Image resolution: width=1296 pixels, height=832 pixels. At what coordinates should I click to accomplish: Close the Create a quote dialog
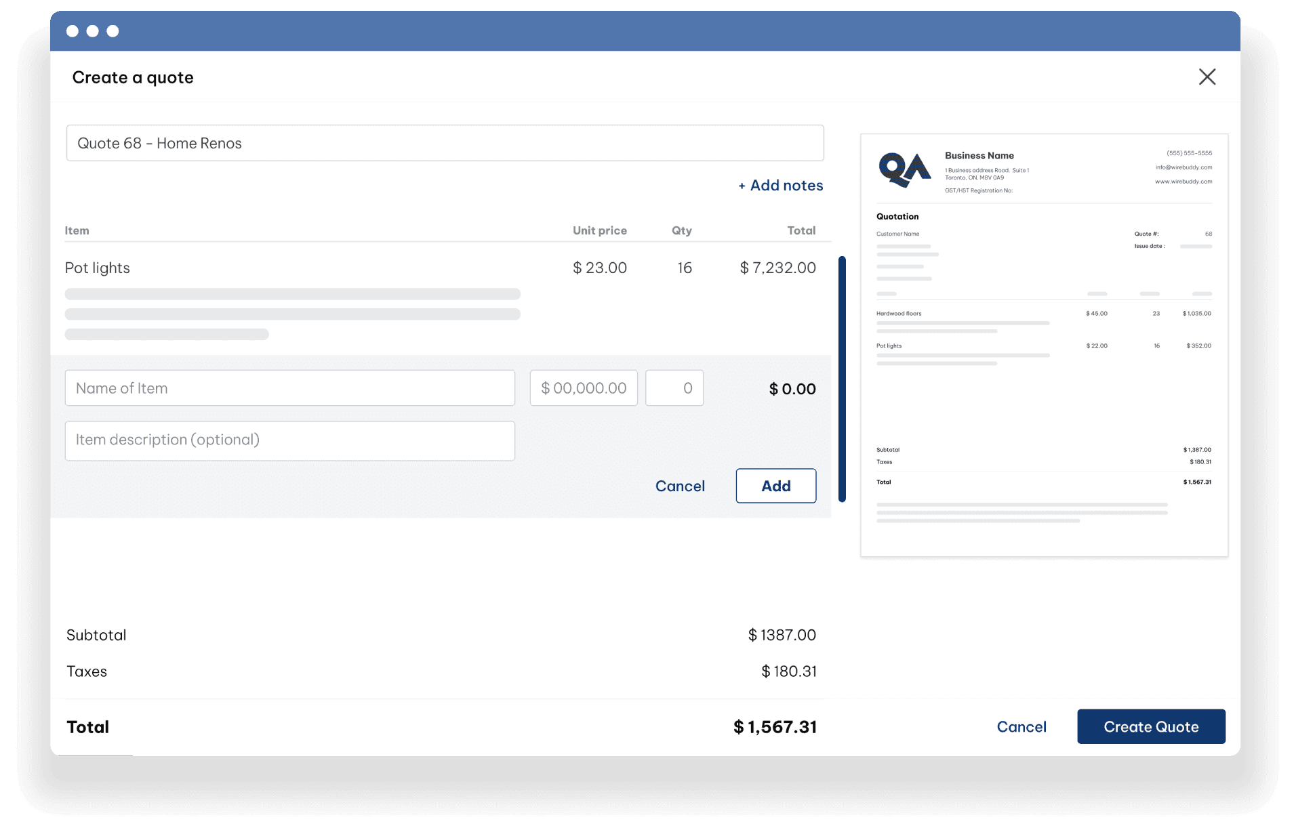pos(1207,77)
